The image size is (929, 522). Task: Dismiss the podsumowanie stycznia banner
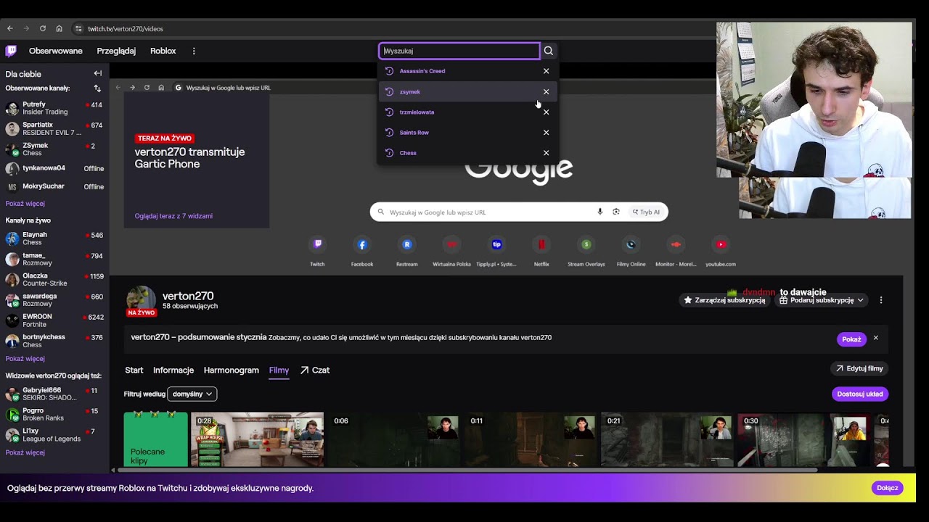click(876, 339)
